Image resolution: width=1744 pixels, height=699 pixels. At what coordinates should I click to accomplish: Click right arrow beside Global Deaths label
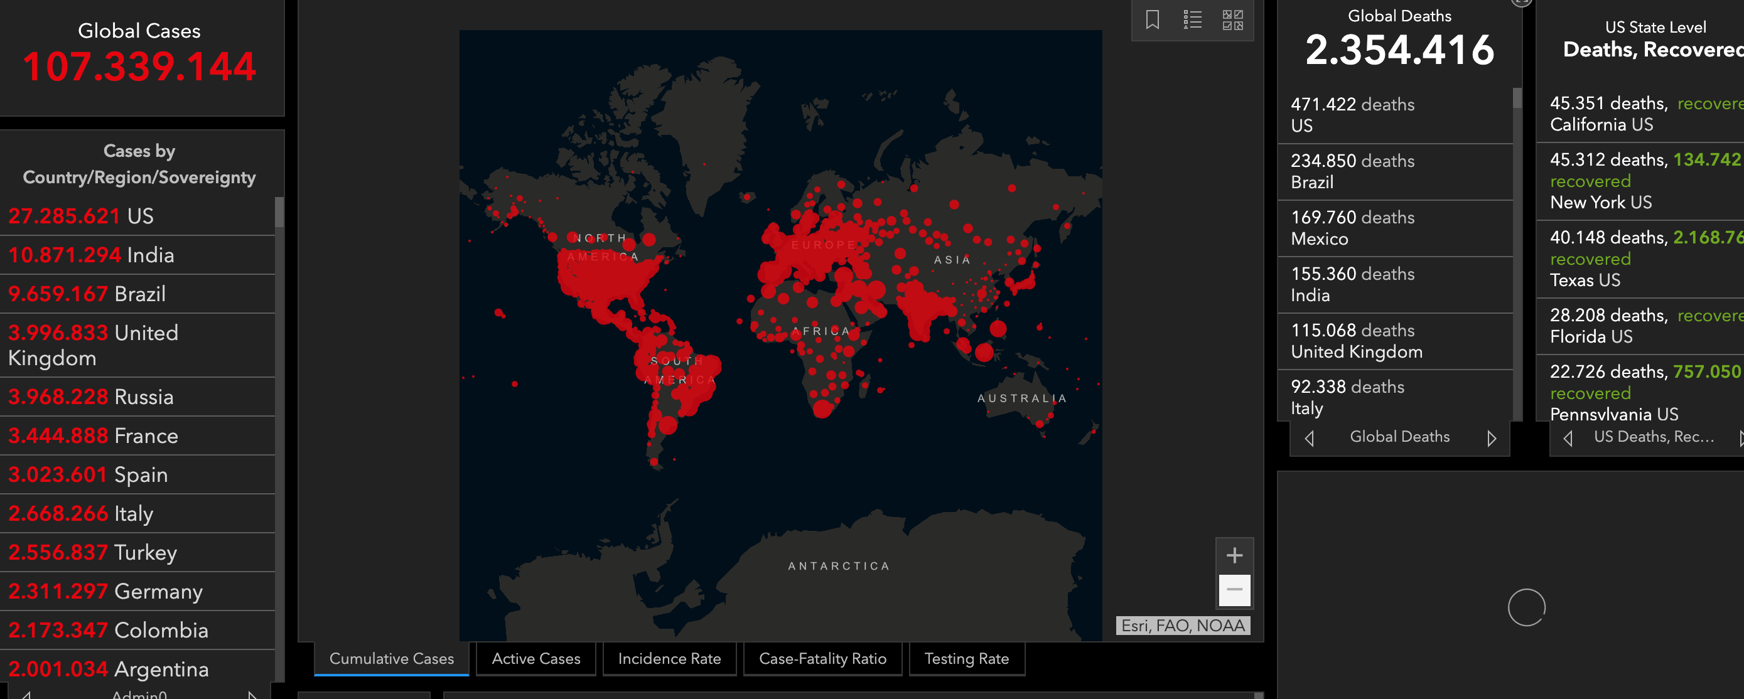pos(1491,438)
